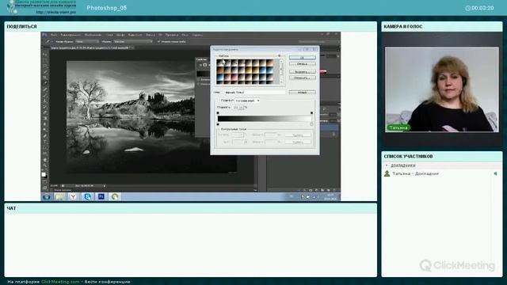Select the Zoom tool
Viewport: 507px width, 285px height.
(x=45, y=165)
